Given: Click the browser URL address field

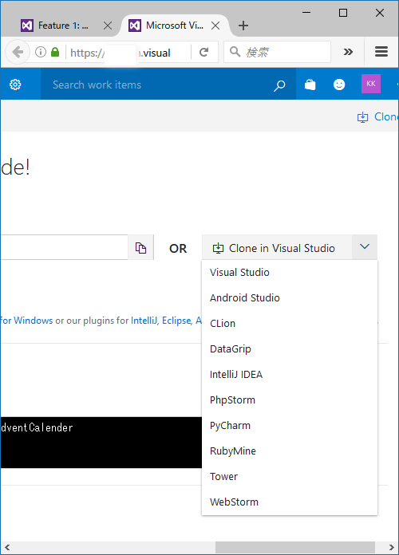Looking at the screenshot, I should coord(129,53).
